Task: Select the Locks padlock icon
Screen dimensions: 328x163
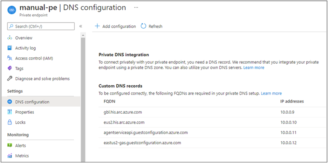Action: click(10, 122)
